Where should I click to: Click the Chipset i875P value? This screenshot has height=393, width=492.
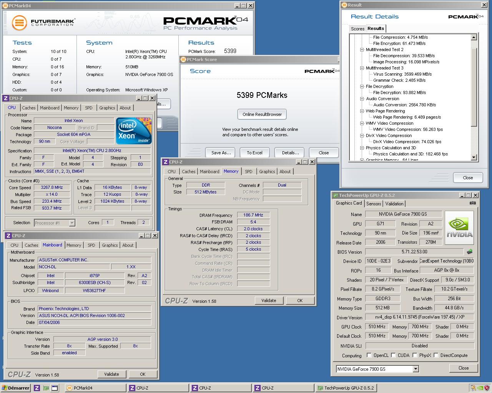tap(95, 276)
